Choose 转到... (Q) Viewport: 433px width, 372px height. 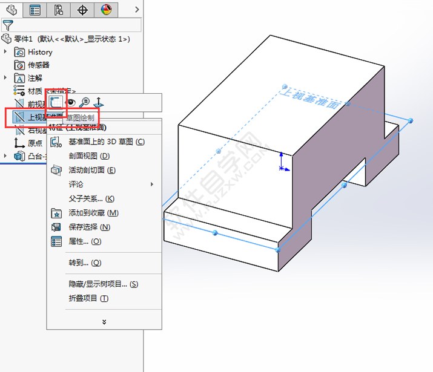tap(85, 263)
